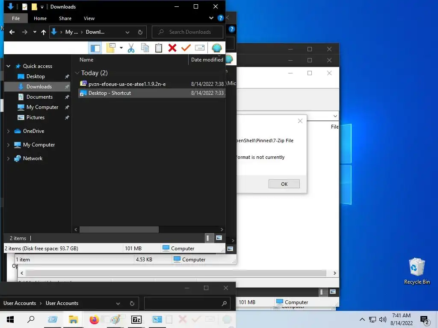Open properties with the orange checkmark icon
Image resolution: width=438 pixels, height=328 pixels.
point(186,48)
